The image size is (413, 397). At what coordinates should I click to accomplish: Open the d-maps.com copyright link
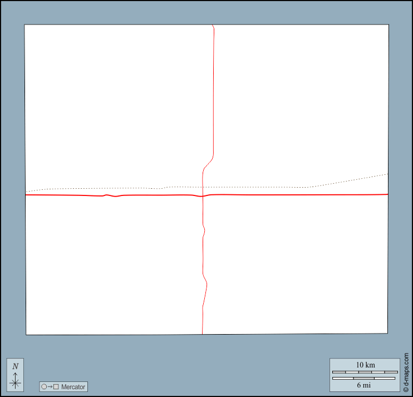[406, 373]
